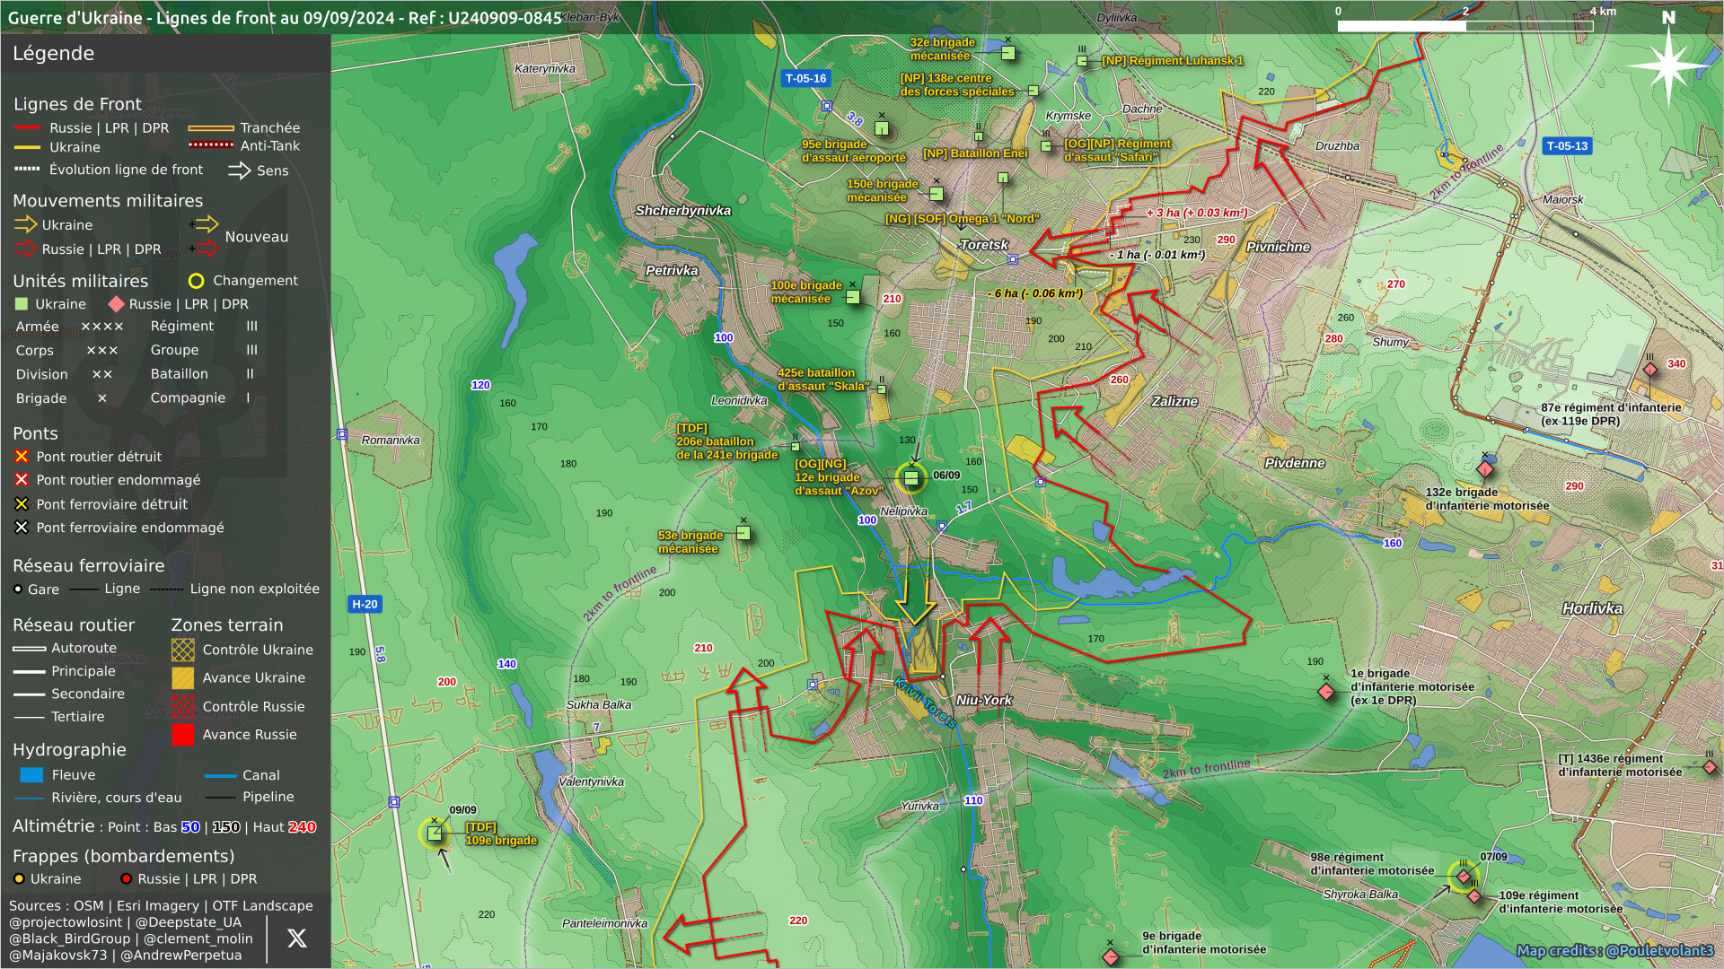Image resolution: width=1724 pixels, height=969 pixels.
Task: Click the Toretsk town label
Action: pyautogui.click(x=984, y=245)
